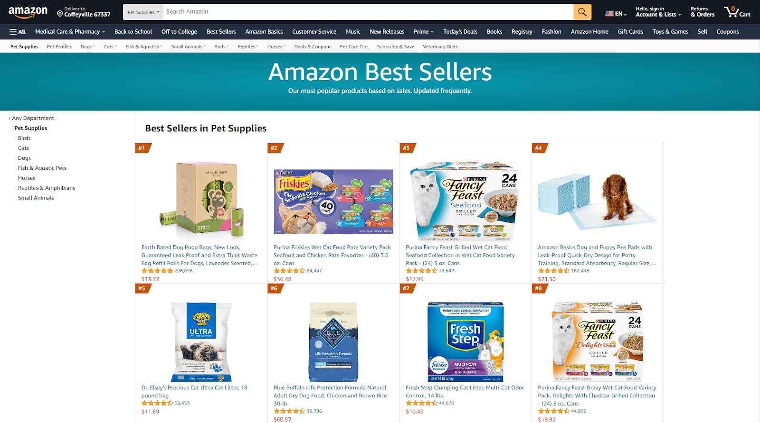Select Fish & Aquatic Pets in sidebar
The width and height of the screenshot is (760, 423).
pos(42,168)
